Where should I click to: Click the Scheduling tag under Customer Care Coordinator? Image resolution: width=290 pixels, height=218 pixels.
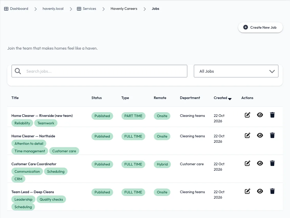pyautogui.click(x=56, y=171)
